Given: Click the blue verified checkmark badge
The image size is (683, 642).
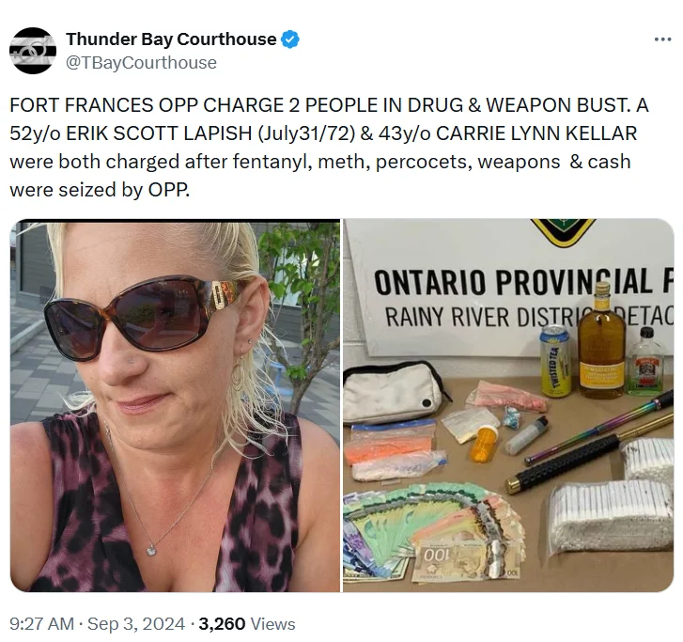Looking at the screenshot, I should click(x=289, y=39).
